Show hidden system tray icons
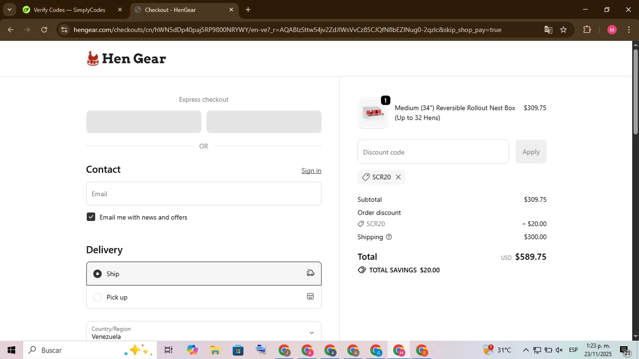 pyautogui.click(x=526, y=350)
